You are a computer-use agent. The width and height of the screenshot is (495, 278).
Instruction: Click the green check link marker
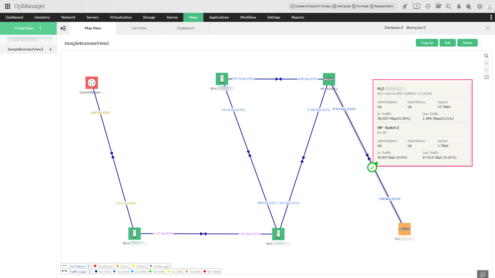(372, 168)
